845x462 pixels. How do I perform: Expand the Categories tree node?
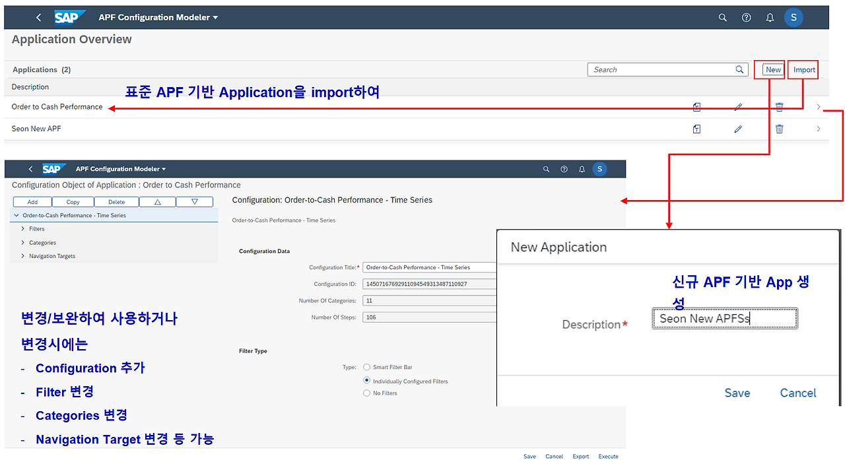23,243
